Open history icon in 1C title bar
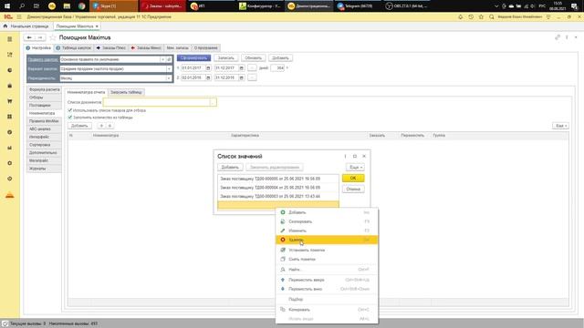The width and height of the screenshot is (584, 328). 471,16
